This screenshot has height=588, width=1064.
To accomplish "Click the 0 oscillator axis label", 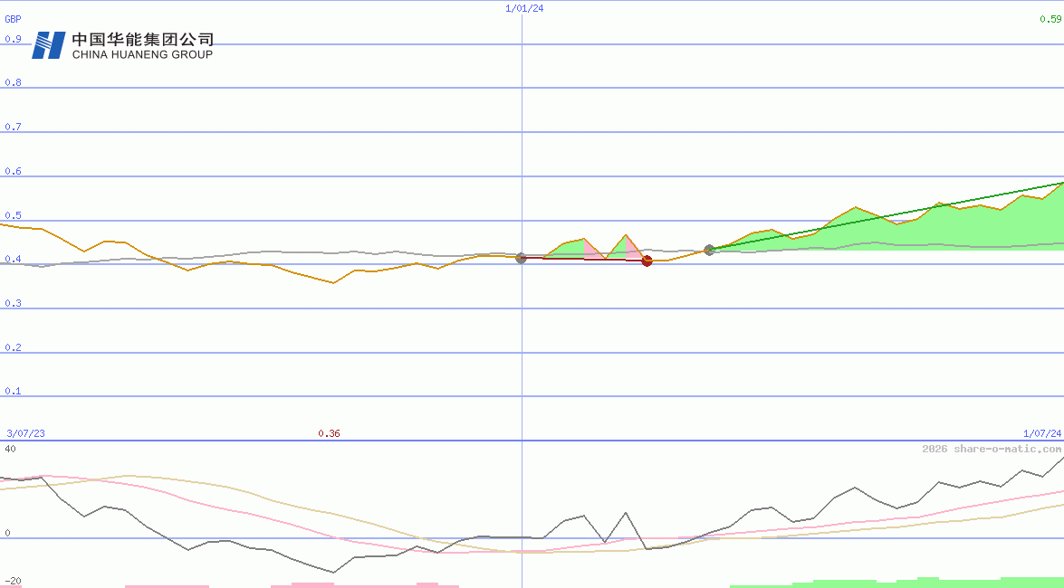I will point(7,533).
